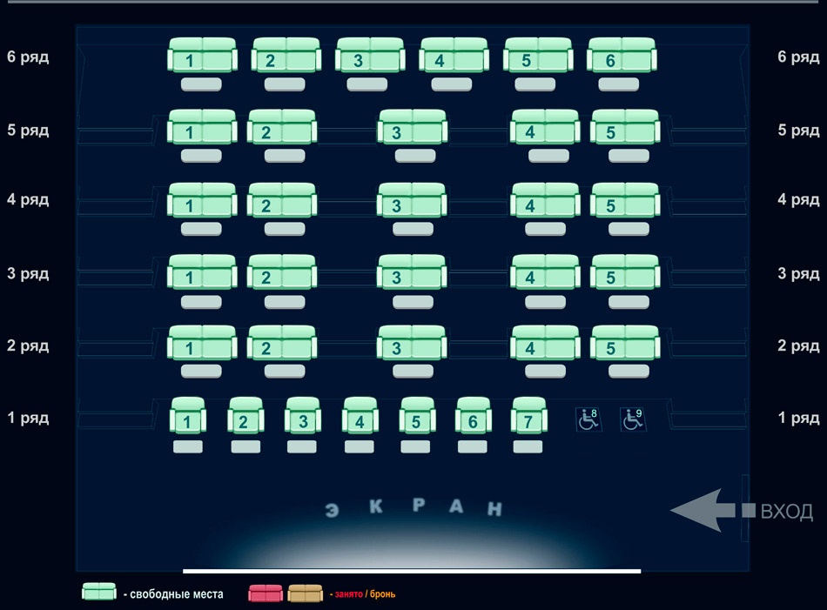The width and height of the screenshot is (827, 610).
Task: Select sofa 3 in row 6
Action: coord(370,56)
